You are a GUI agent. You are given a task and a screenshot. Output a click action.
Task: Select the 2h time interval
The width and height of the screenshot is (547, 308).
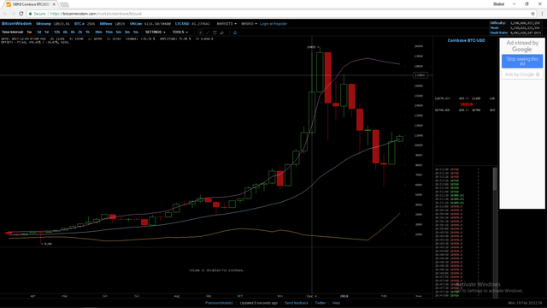coord(79,33)
